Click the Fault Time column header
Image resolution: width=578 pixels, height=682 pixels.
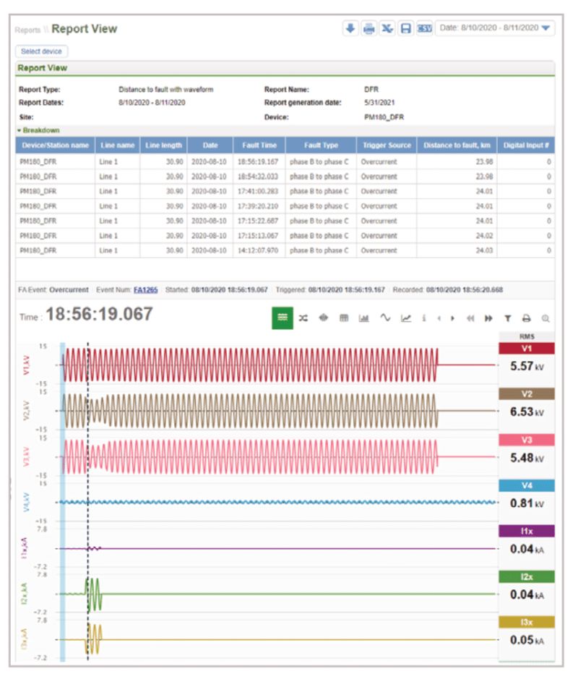point(259,145)
